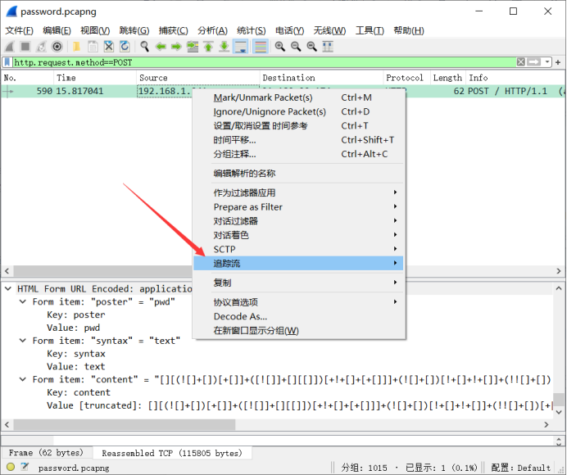Open the 工具(T) menu

click(370, 31)
